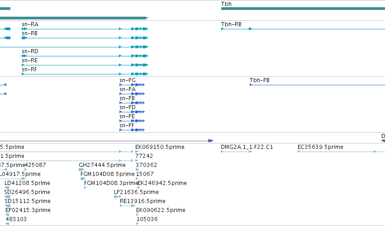Select the Tbh-RB transcript glyph line
The width and height of the screenshot is (385, 226).
point(303,29)
